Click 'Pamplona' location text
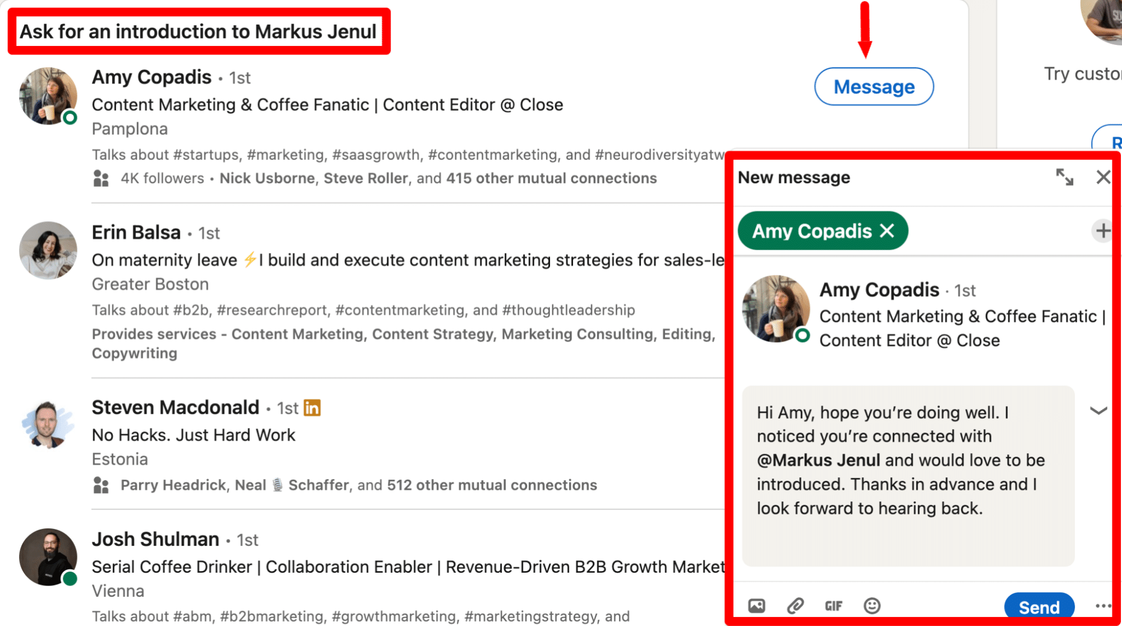 click(x=130, y=129)
